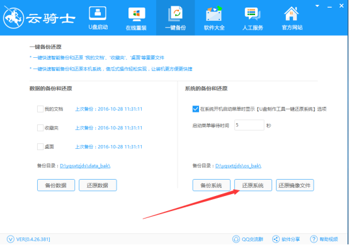Click the 一键备份还原 title text
The width and height of the screenshot is (349, 245).
(45, 47)
